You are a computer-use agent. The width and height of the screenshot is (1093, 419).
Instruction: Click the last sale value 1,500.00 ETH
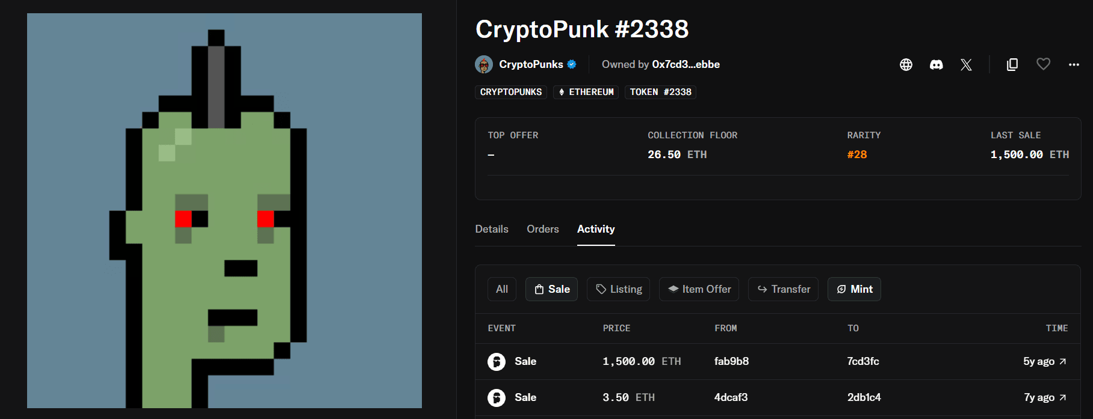coord(1030,154)
